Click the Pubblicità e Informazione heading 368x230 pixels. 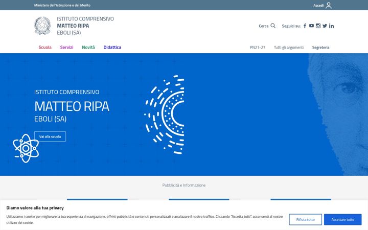click(184, 185)
